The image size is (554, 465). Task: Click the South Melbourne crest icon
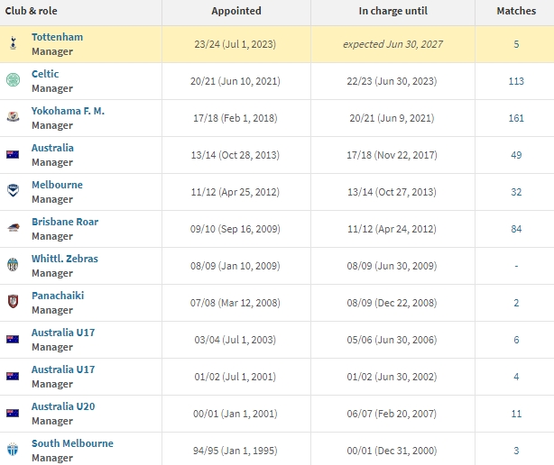13,449
